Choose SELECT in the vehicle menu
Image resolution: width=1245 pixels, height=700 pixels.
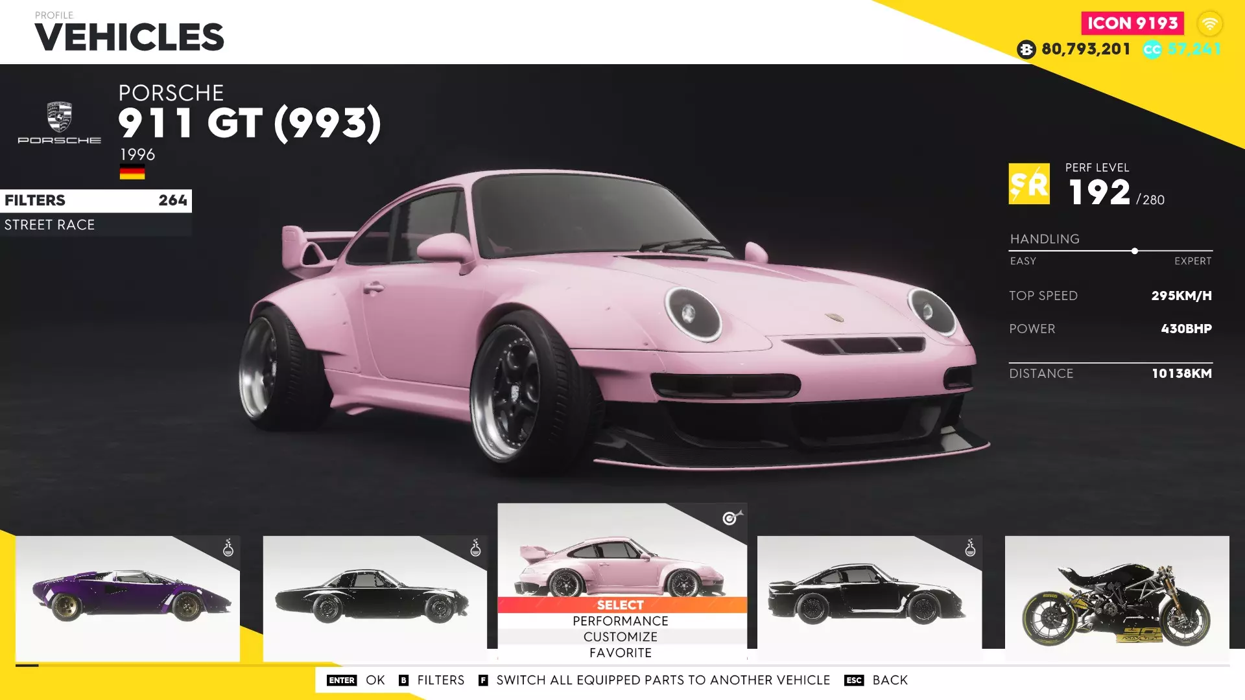click(x=621, y=605)
